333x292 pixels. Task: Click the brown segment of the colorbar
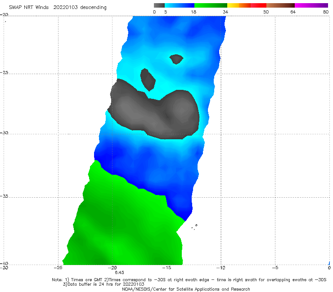click(x=280, y=5)
